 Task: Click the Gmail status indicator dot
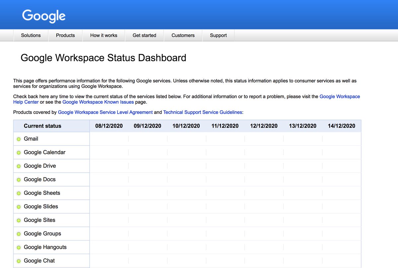[x=19, y=139]
